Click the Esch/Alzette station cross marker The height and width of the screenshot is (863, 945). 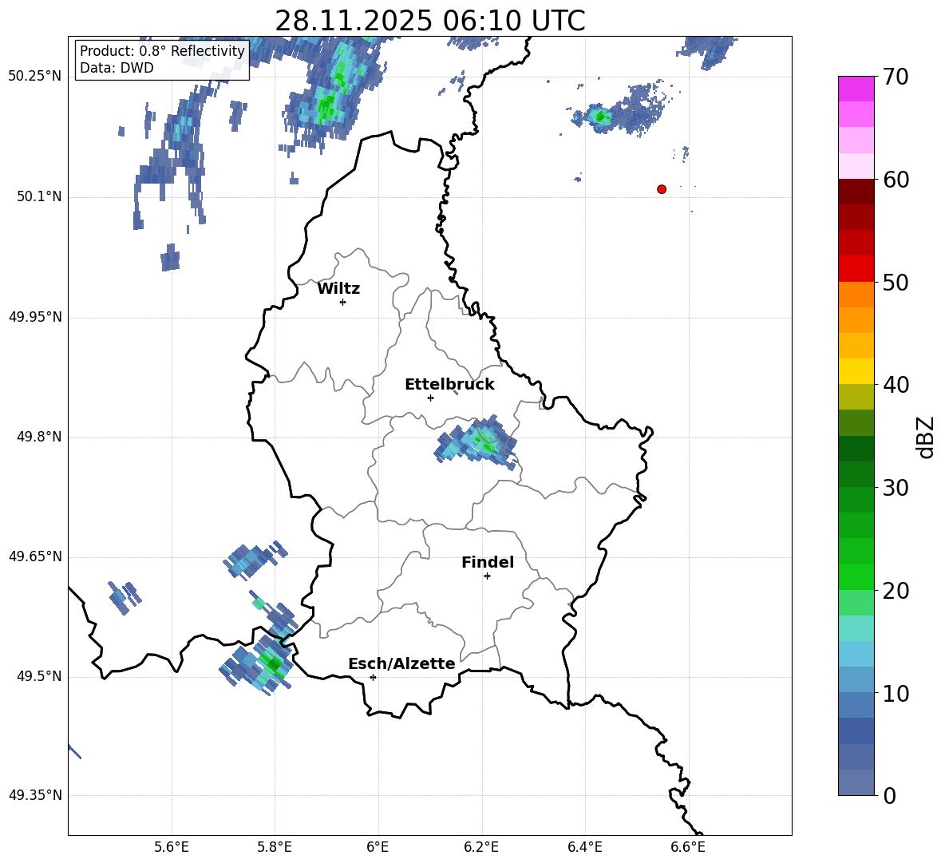(373, 677)
